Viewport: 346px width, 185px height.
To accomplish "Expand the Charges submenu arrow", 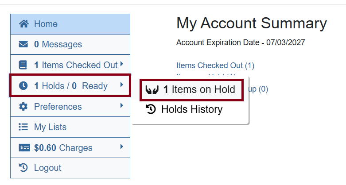I will tap(121, 147).
